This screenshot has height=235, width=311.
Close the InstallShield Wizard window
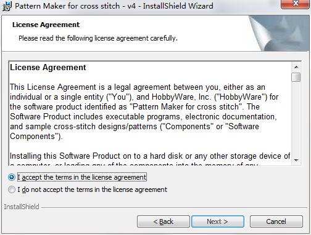coord(296,4)
